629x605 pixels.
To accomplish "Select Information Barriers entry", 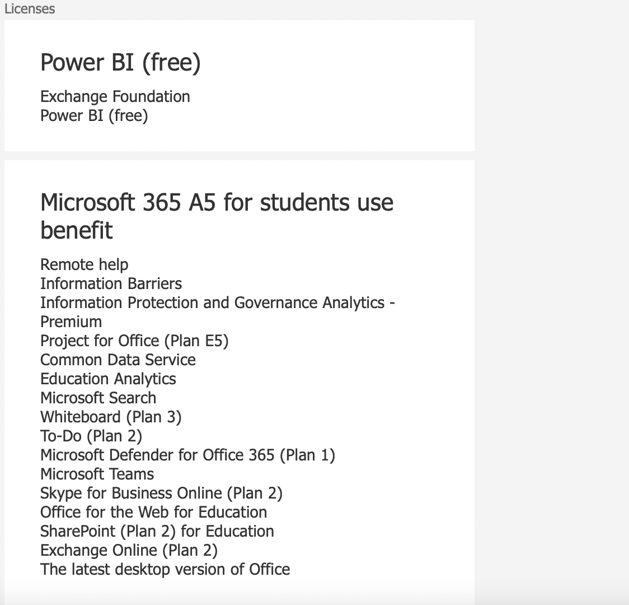I will [111, 284].
